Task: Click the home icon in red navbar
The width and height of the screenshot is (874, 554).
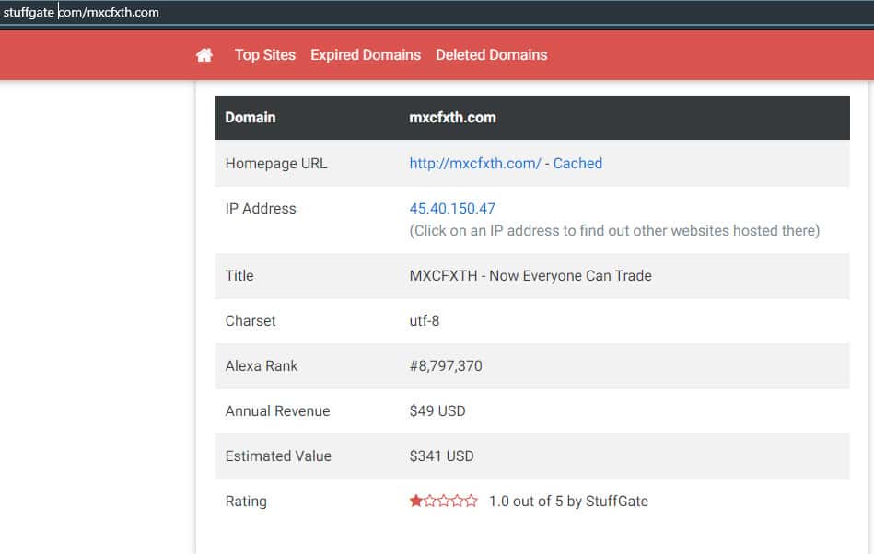Action: [204, 55]
